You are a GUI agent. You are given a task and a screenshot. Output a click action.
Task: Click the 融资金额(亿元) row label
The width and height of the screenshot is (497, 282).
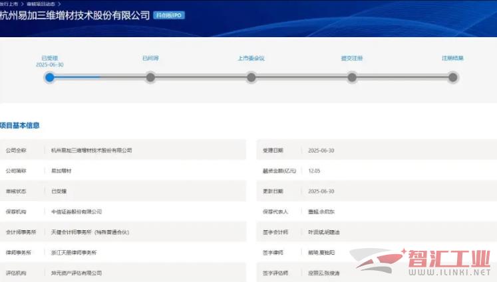tap(279, 171)
